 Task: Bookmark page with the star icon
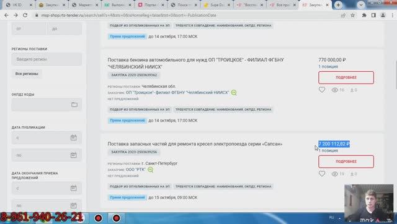point(352,15)
